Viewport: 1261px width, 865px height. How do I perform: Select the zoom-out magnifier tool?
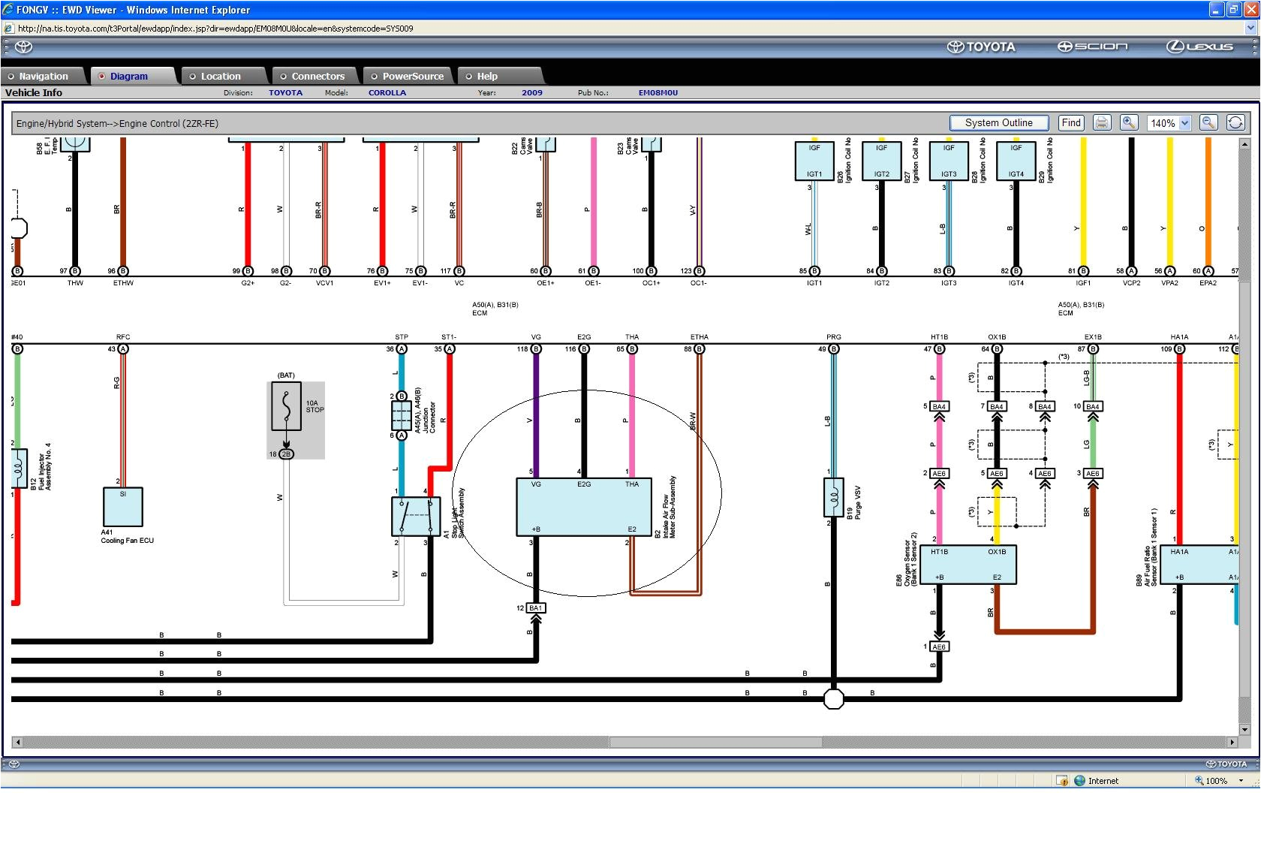click(1208, 123)
